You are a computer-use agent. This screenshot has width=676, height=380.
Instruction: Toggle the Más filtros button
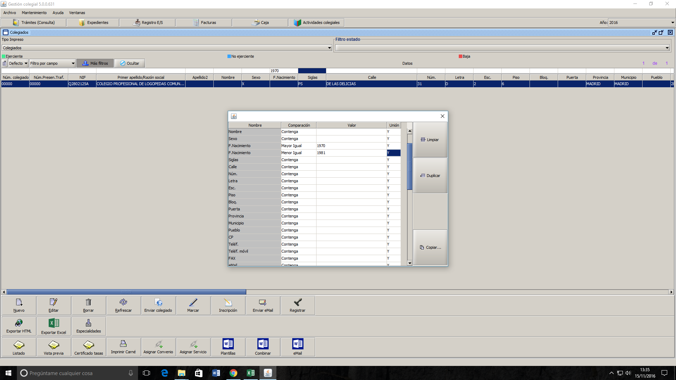coord(95,63)
